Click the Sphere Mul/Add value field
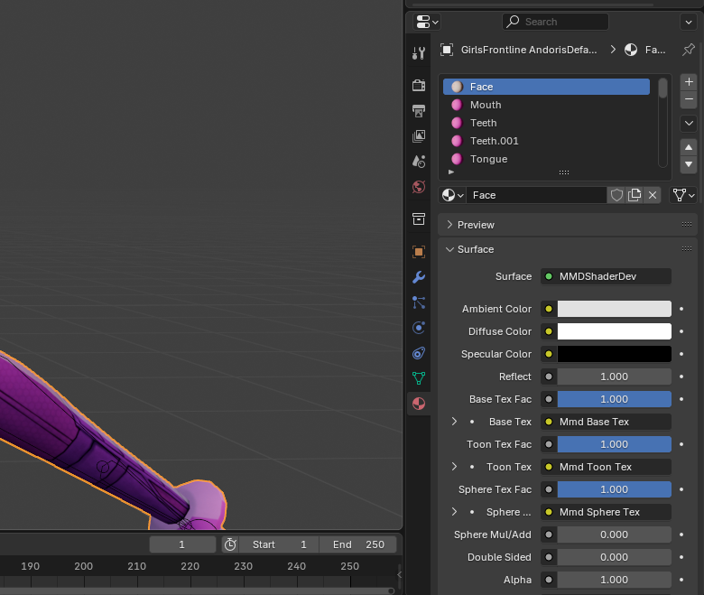The image size is (704, 595). click(615, 535)
